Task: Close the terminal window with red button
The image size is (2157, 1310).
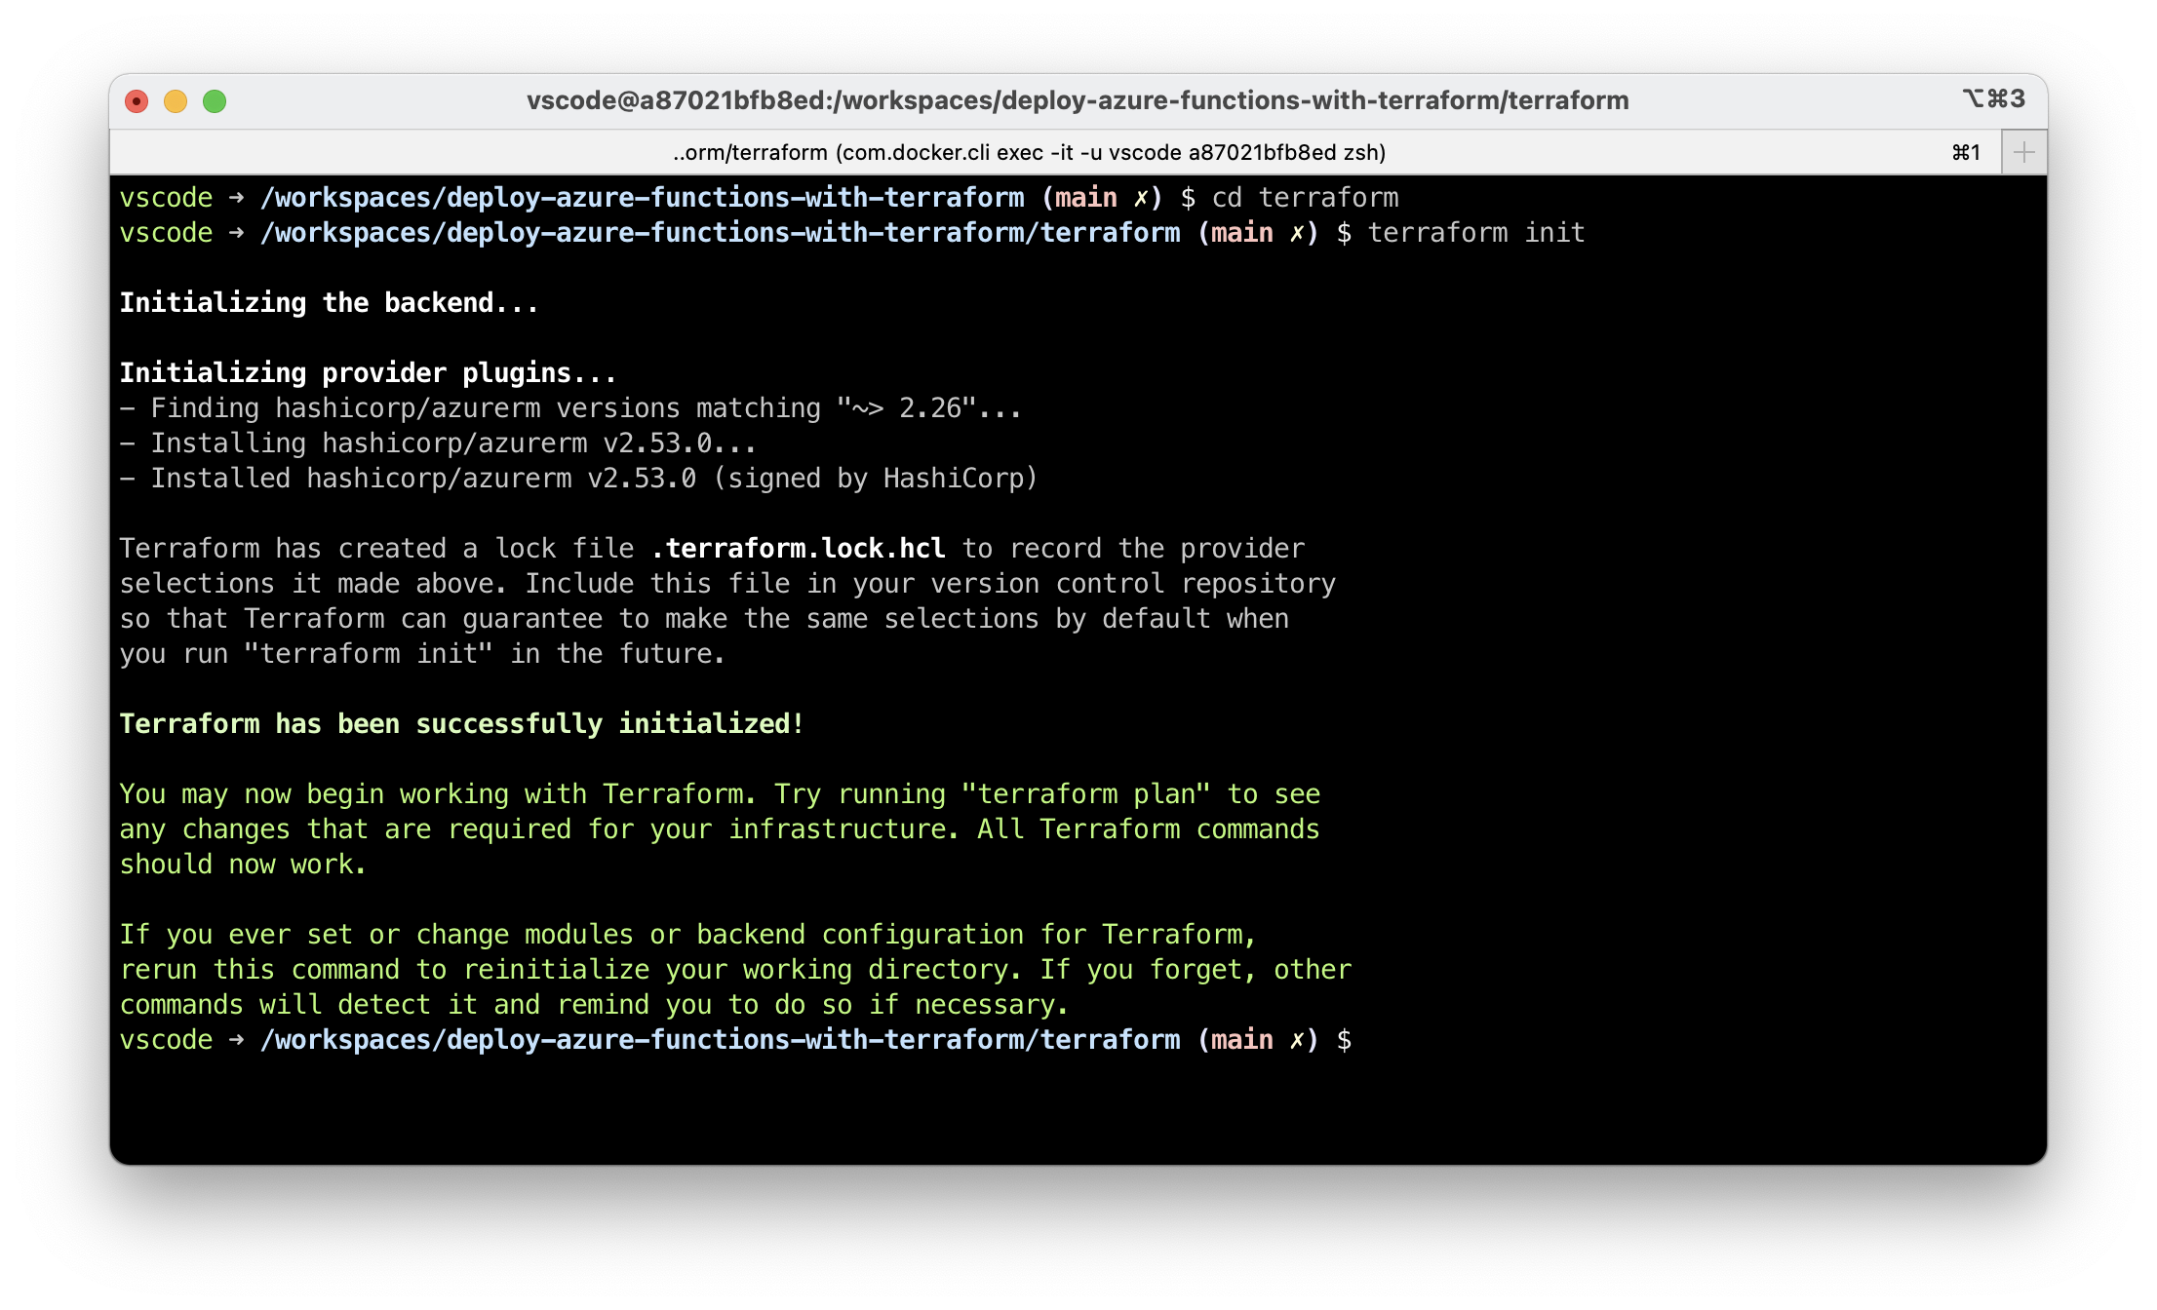Action: click(x=137, y=100)
